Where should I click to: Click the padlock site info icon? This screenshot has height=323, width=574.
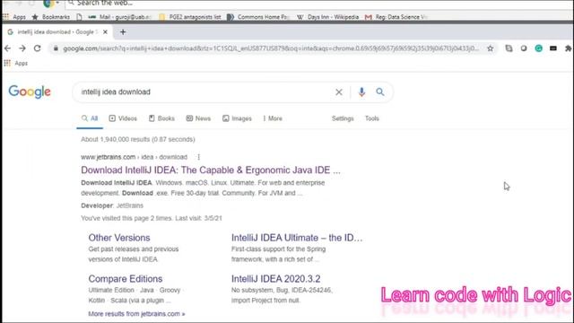pyautogui.click(x=56, y=48)
